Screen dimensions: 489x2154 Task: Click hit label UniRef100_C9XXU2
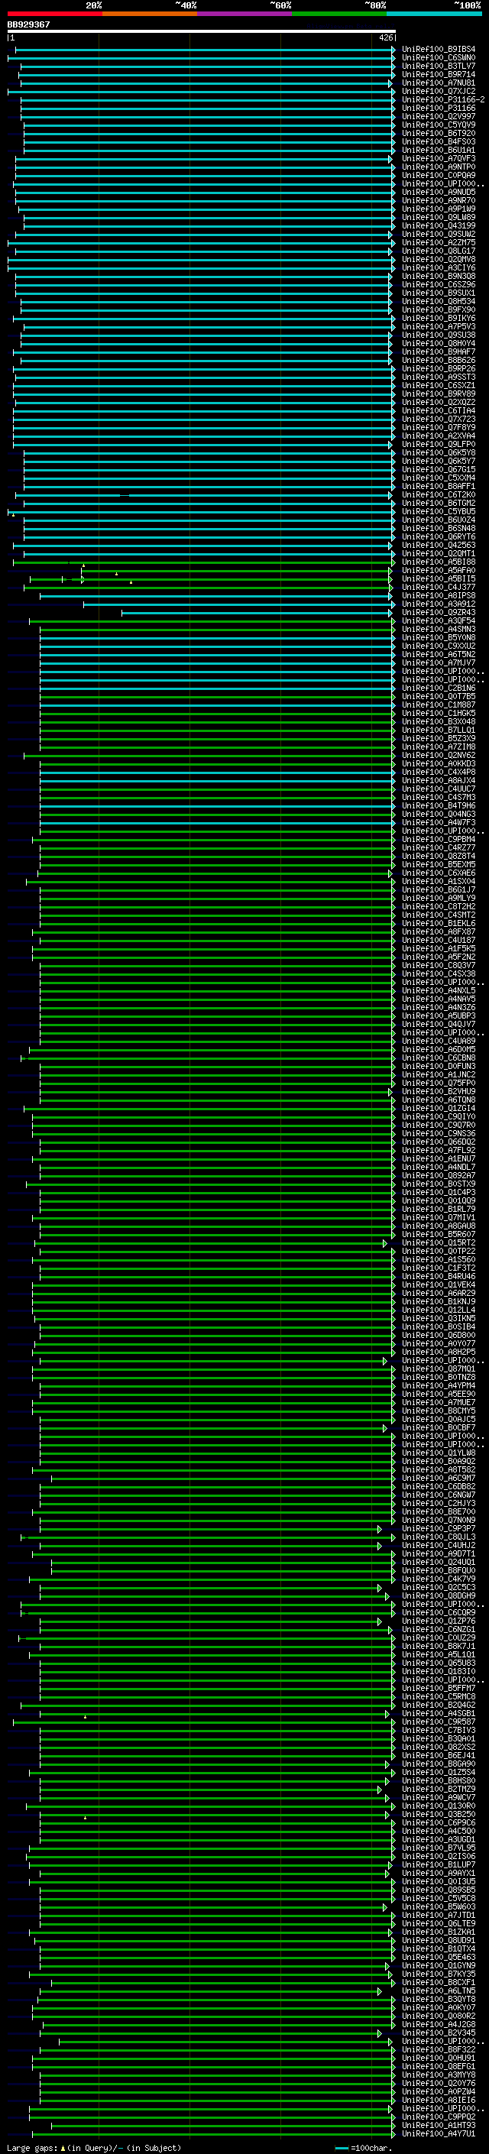click(x=438, y=646)
